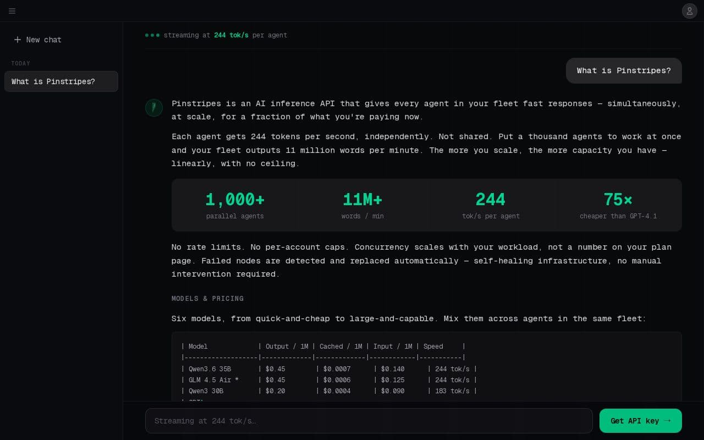Click the Pinstripes assistant avatar icon
This screenshot has height=440, width=704.
tap(154, 108)
